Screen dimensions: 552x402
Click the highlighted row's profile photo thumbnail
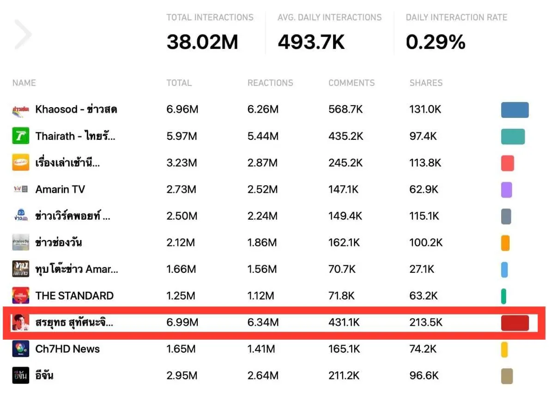(x=20, y=323)
